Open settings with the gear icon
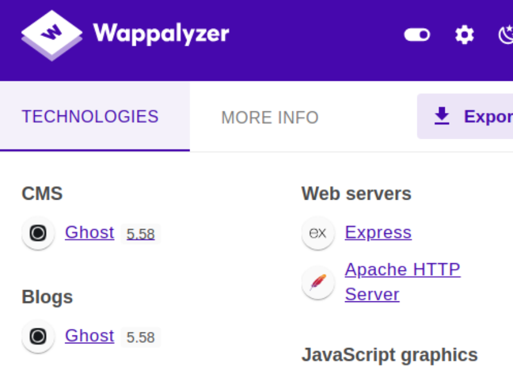 pyautogui.click(x=465, y=35)
